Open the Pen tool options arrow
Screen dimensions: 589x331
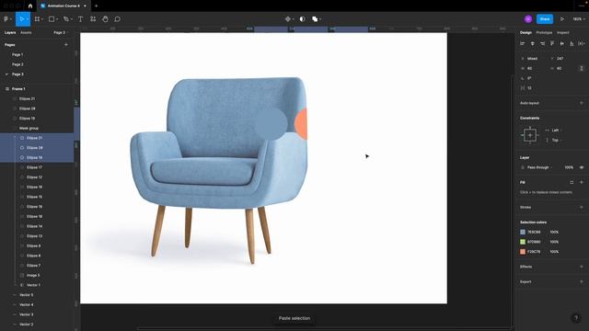click(x=72, y=19)
